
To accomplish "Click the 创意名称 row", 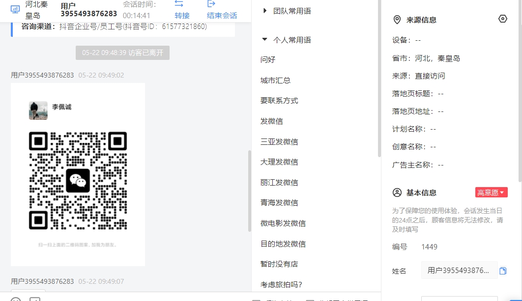I will click(x=414, y=147).
